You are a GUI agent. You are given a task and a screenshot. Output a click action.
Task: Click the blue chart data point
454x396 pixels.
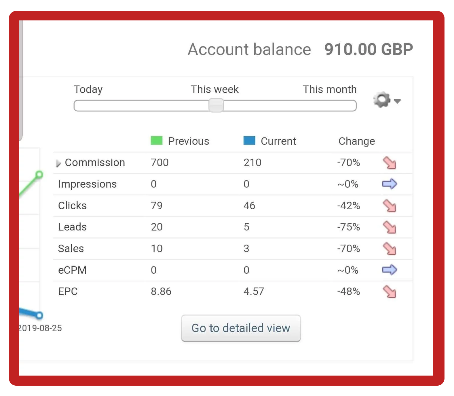[39, 315]
